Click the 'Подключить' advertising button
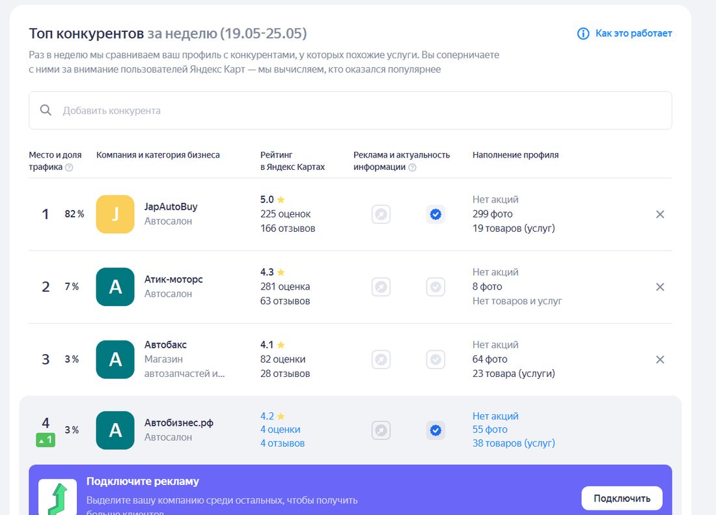 click(x=622, y=498)
